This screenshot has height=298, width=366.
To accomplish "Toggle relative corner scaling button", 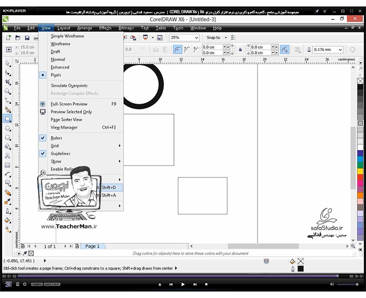I will click(x=285, y=50).
